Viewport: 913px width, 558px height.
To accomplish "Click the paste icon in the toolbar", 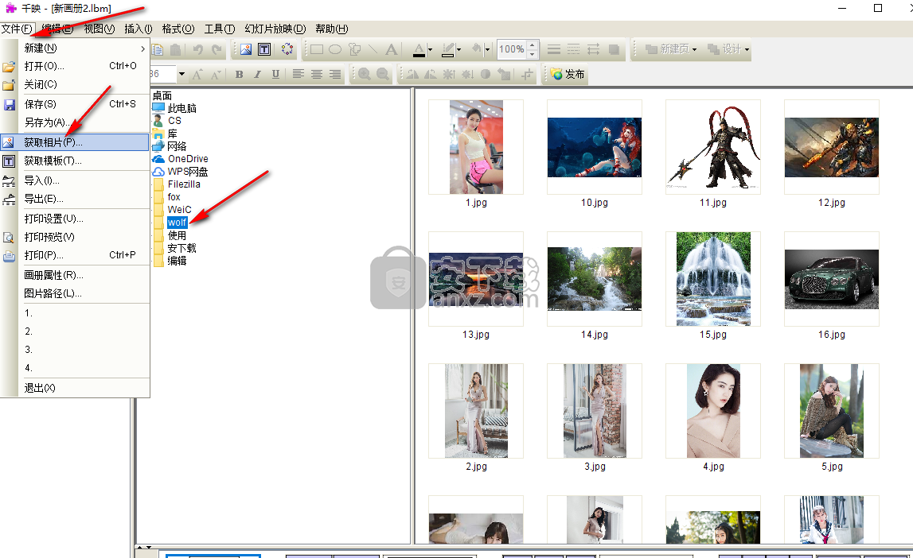I will pos(175,49).
